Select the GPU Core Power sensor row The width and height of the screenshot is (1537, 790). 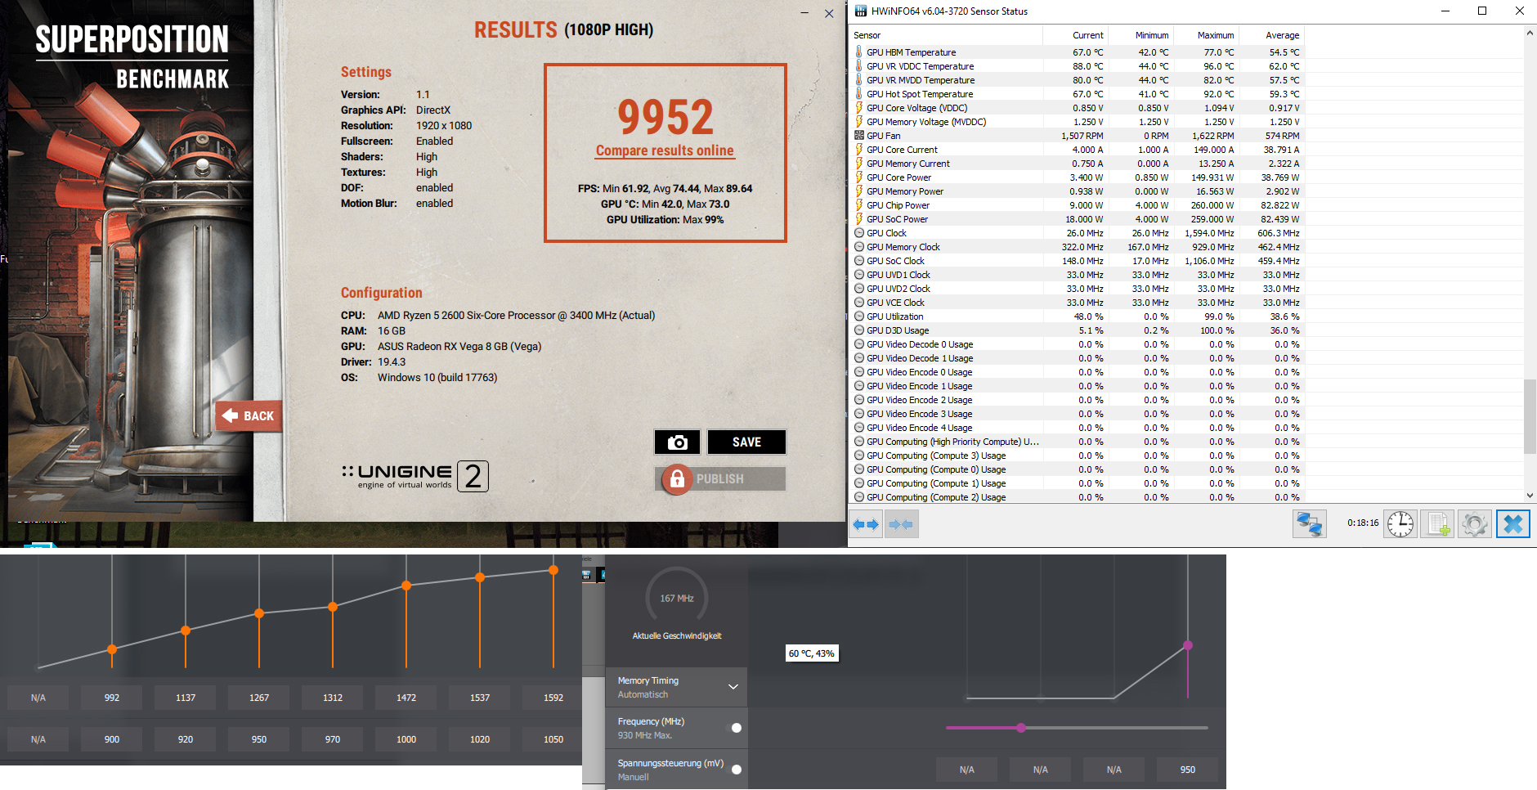click(1077, 177)
